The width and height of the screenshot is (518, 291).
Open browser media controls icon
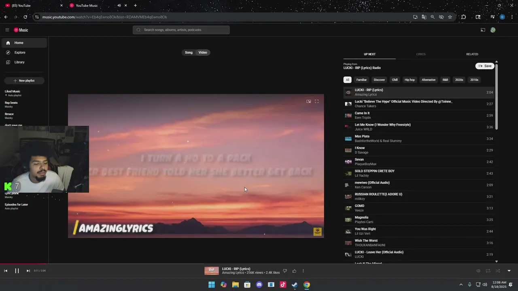(493, 17)
